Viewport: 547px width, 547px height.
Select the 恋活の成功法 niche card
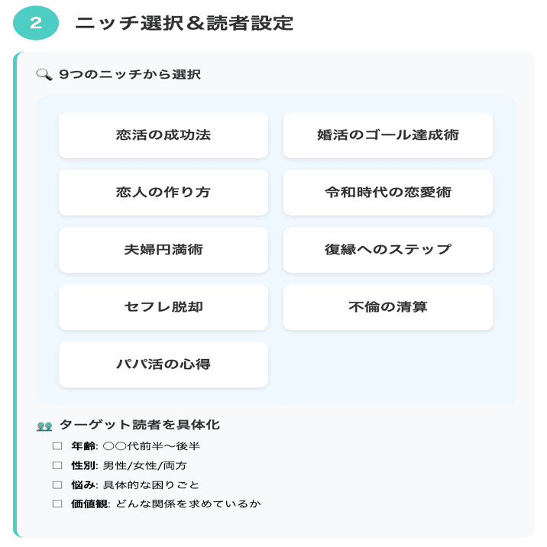pos(163,135)
